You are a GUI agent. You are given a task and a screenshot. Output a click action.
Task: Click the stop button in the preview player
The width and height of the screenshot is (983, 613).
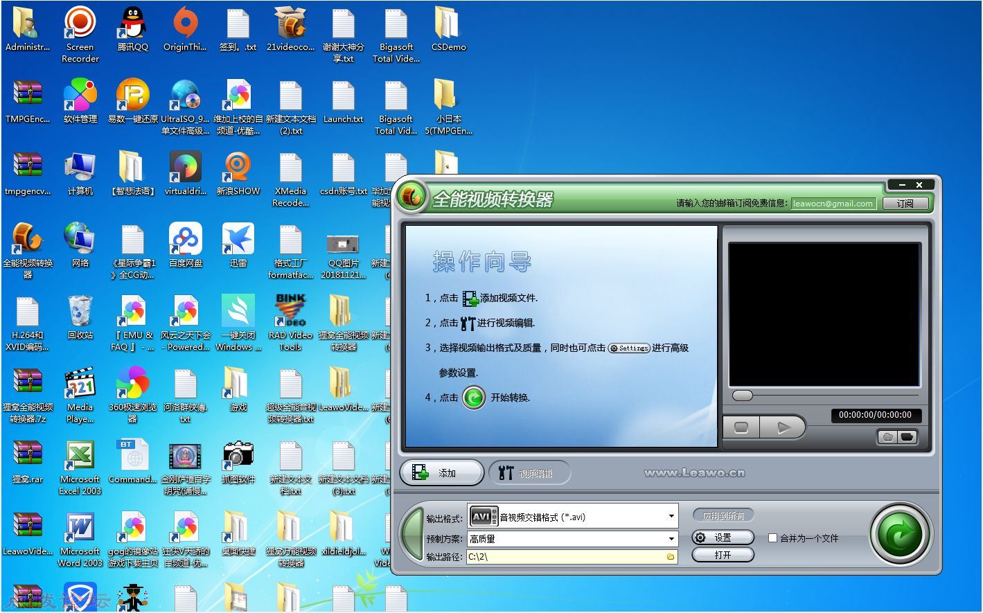coord(741,427)
